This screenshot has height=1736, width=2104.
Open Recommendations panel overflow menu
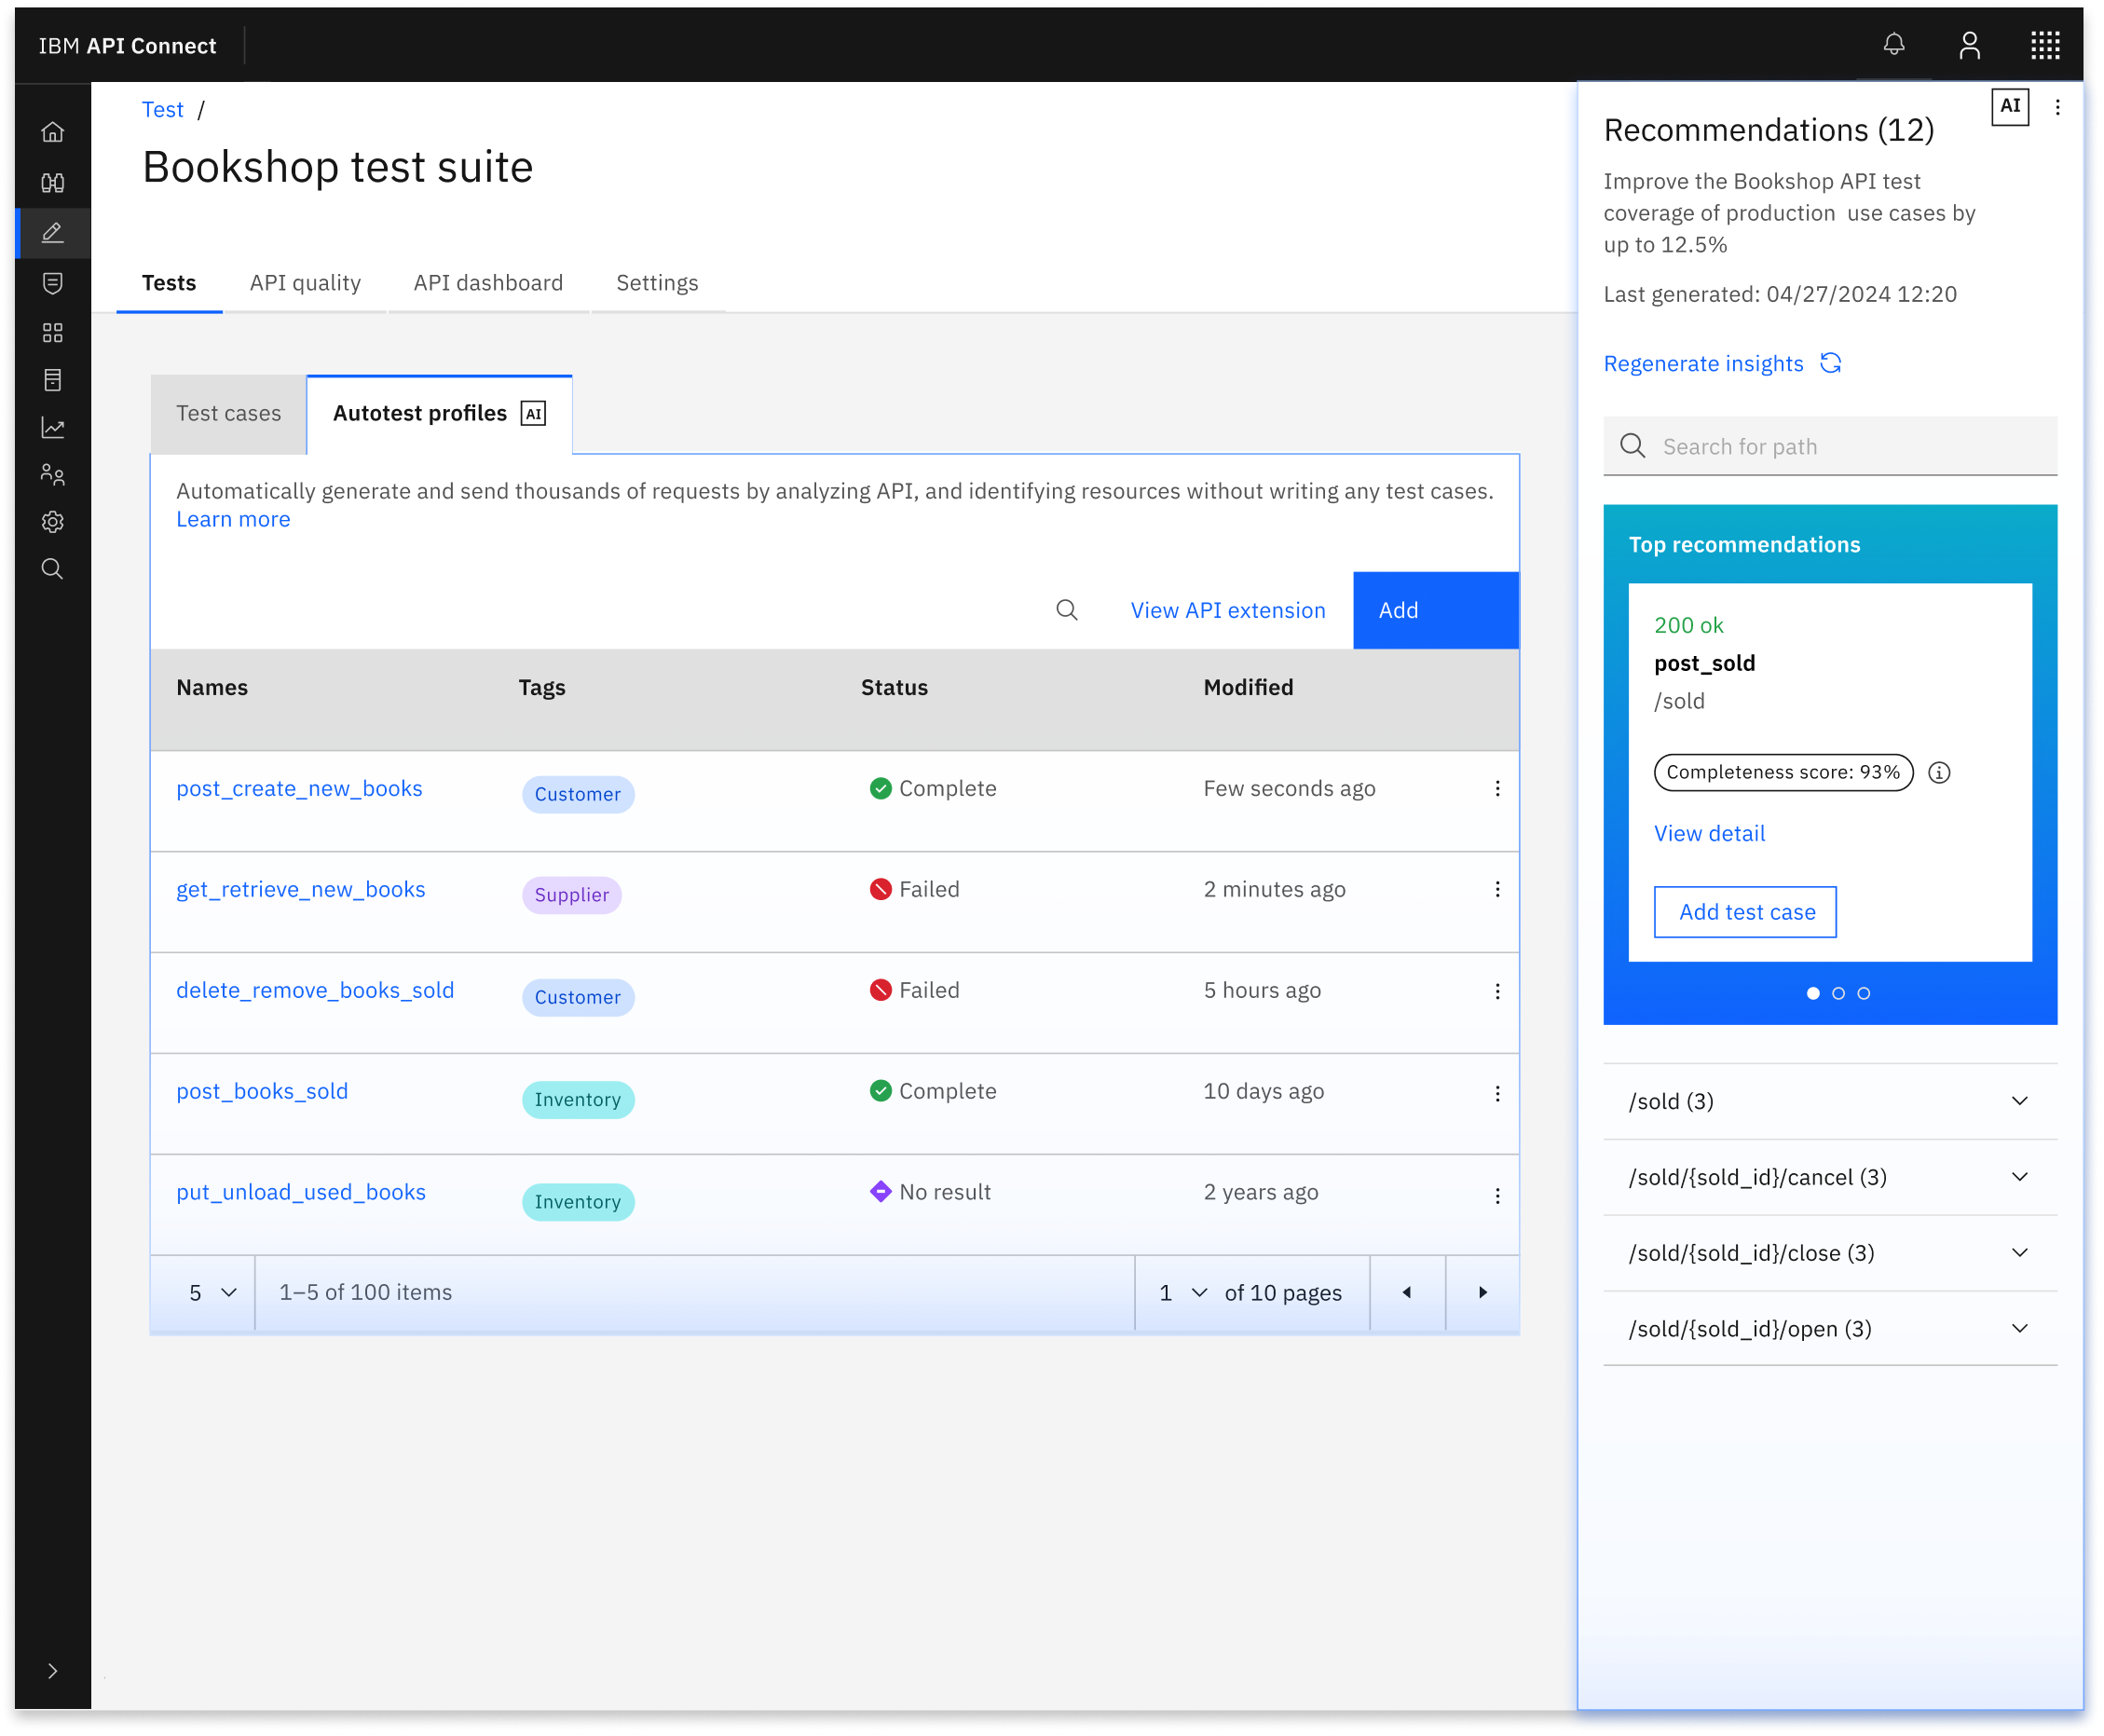click(x=2057, y=107)
